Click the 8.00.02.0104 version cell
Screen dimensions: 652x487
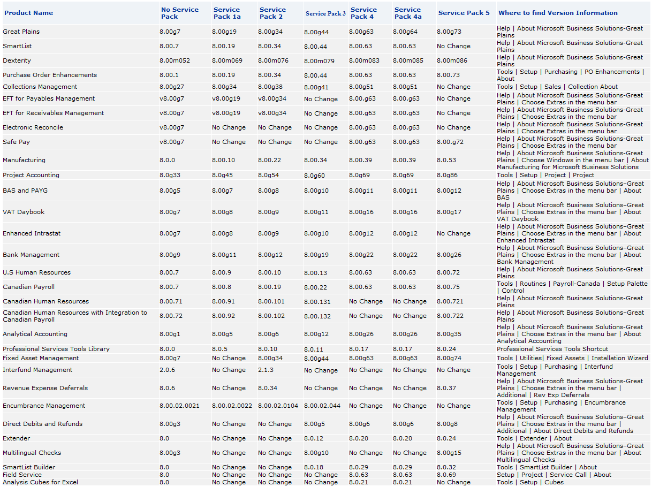[x=278, y=406]
